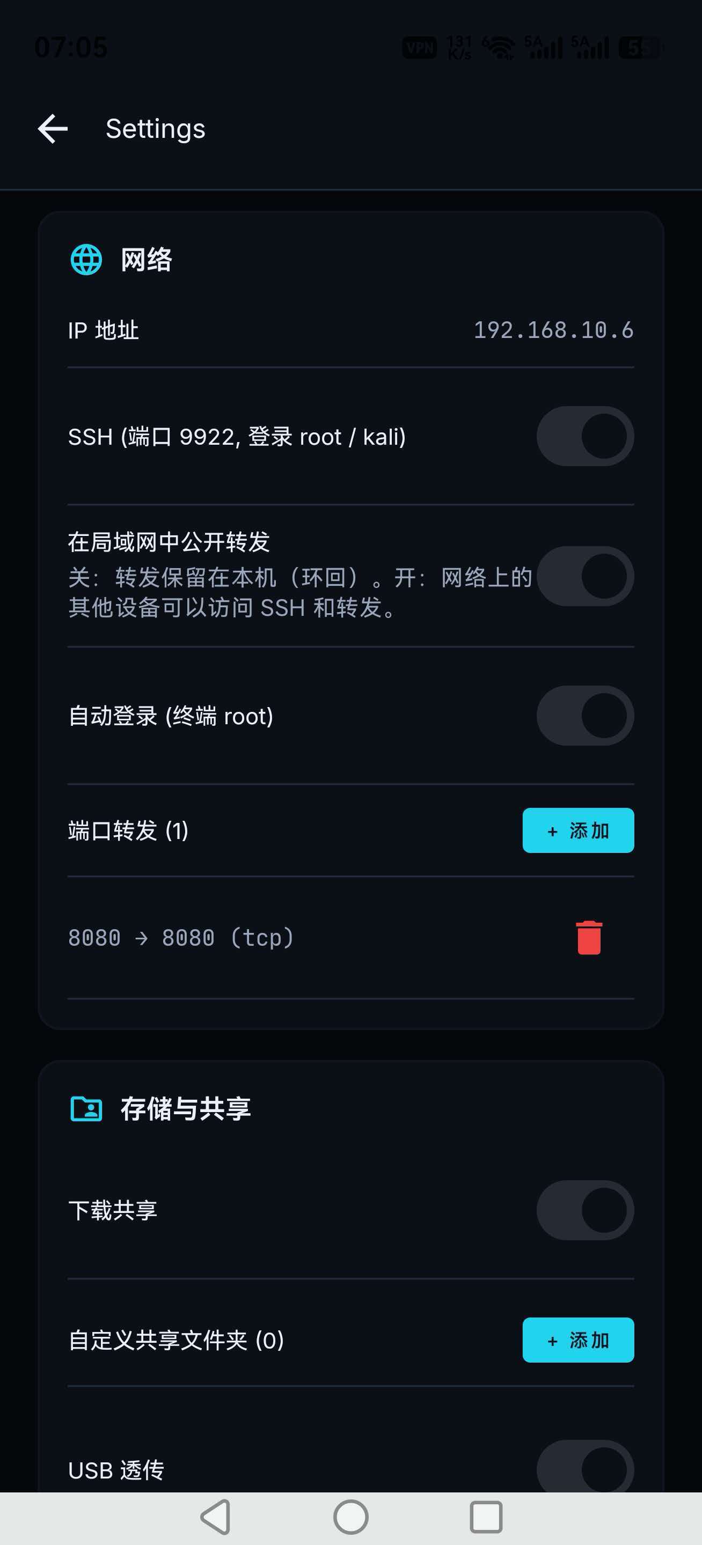Click the folder icon next to 存储与共享
Screen dimensions: 702x1545
point(86,1109)
